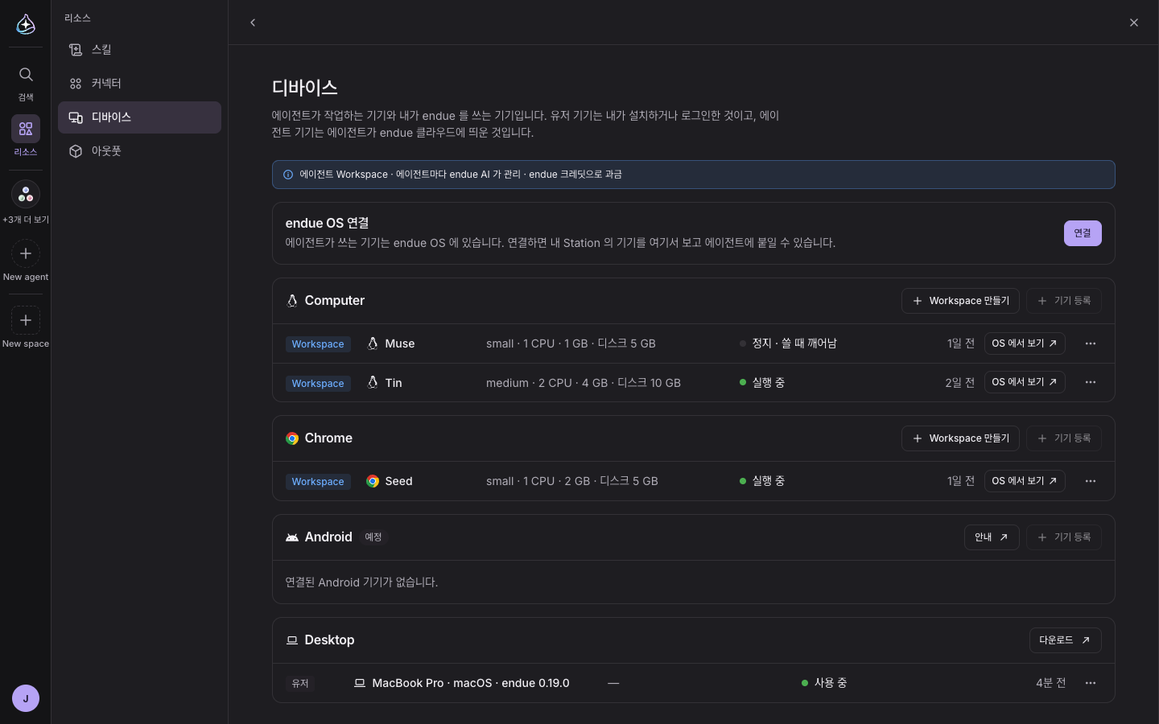Open more options for Seed row

click(x=1091, y=481)
